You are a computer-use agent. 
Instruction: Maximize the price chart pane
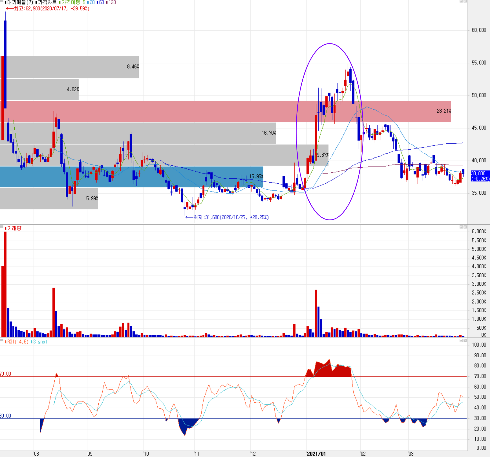coord(461,1)
